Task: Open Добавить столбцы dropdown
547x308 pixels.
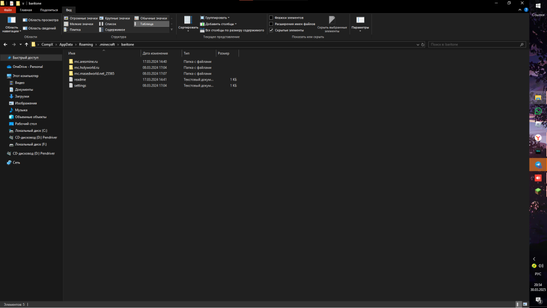Action: pyautogui.click(x=218, y=24)
